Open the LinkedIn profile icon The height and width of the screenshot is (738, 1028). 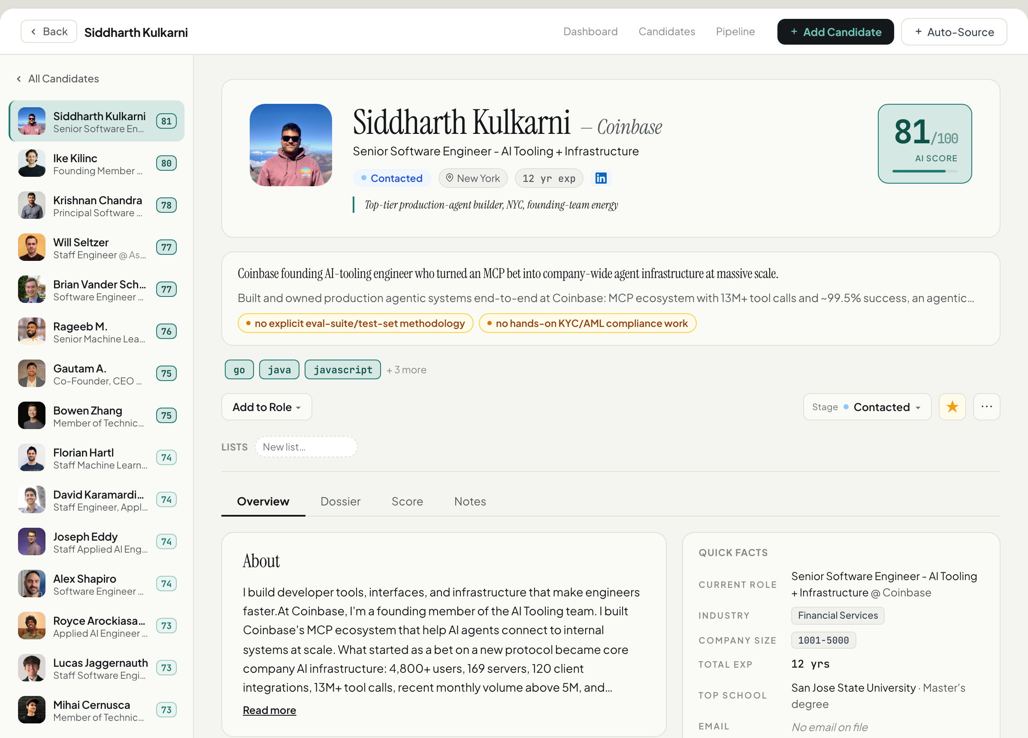(x=601, y=178)
